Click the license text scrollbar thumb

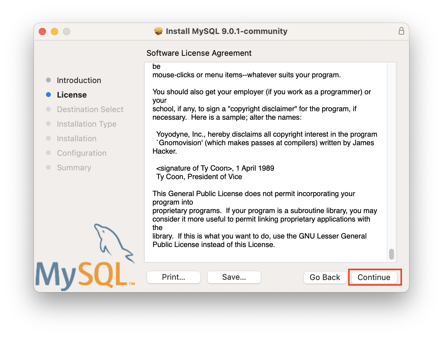(392, 254)
